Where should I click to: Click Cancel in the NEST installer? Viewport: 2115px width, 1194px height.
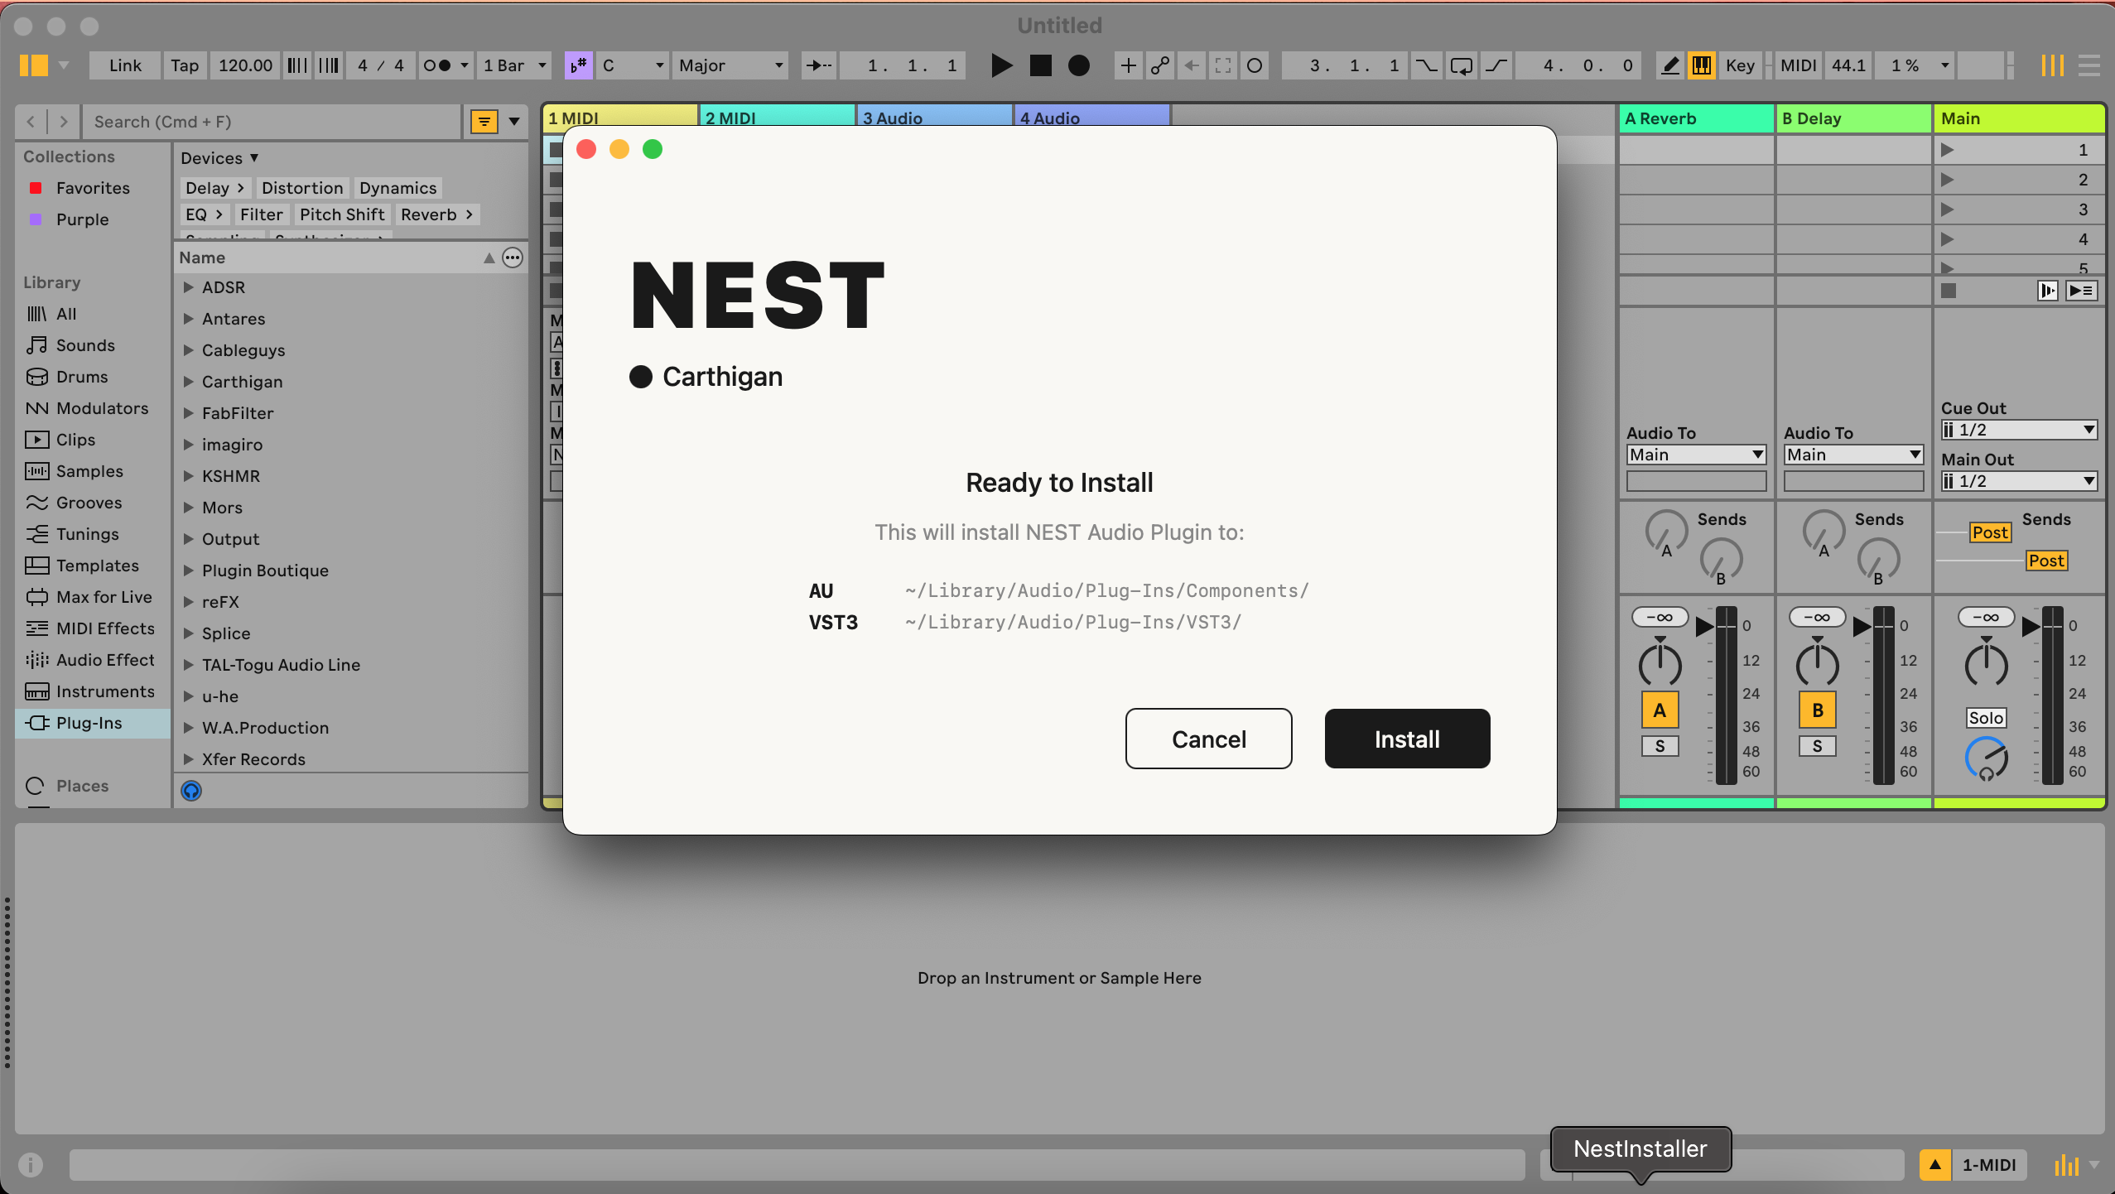[1208, 739]
